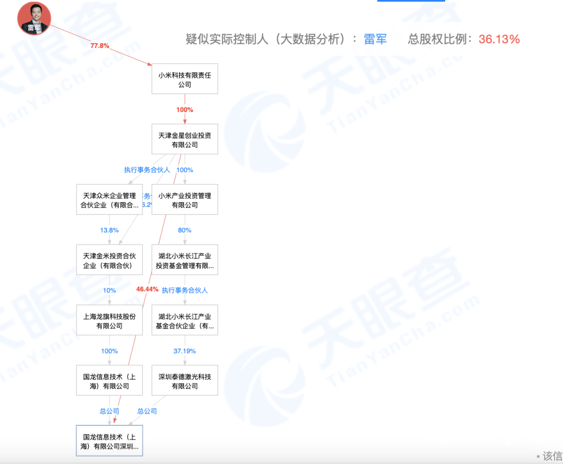Click 执行事务合伙人 label under 湖北小米长江产业投资
Viewport: 563px width, 464px height.
tap(185, 290)
